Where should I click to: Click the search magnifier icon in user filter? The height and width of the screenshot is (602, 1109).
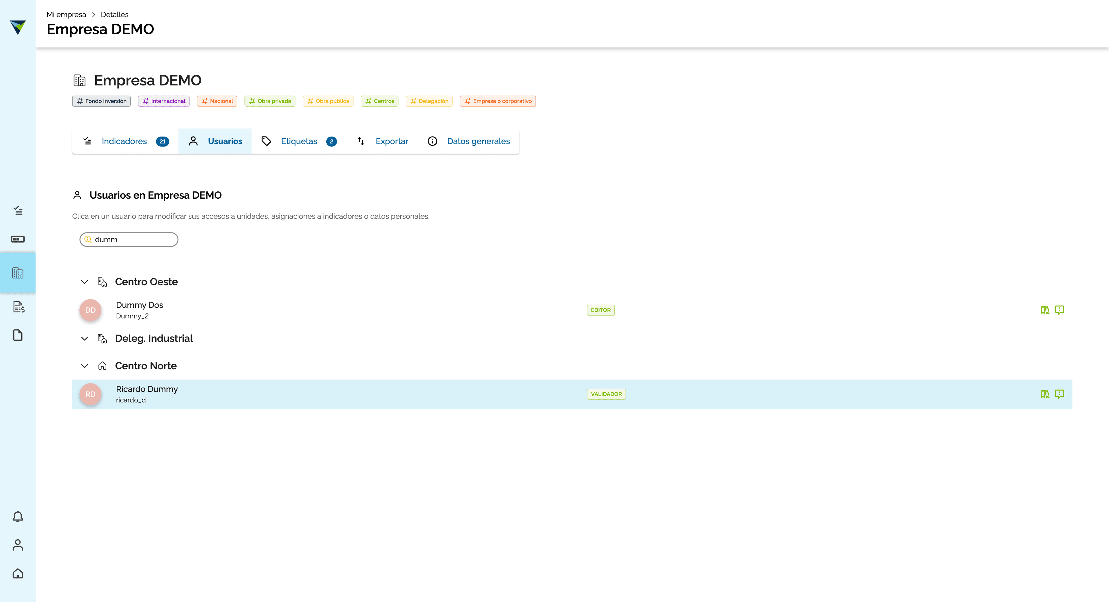pos(88,239)
